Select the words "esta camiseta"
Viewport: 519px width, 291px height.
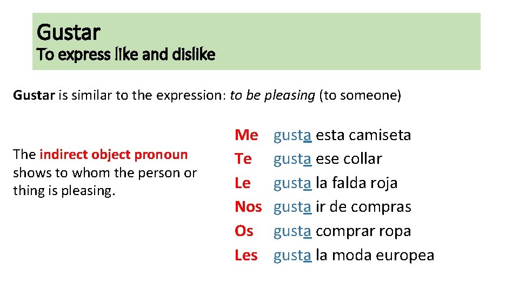pos(363,135)
